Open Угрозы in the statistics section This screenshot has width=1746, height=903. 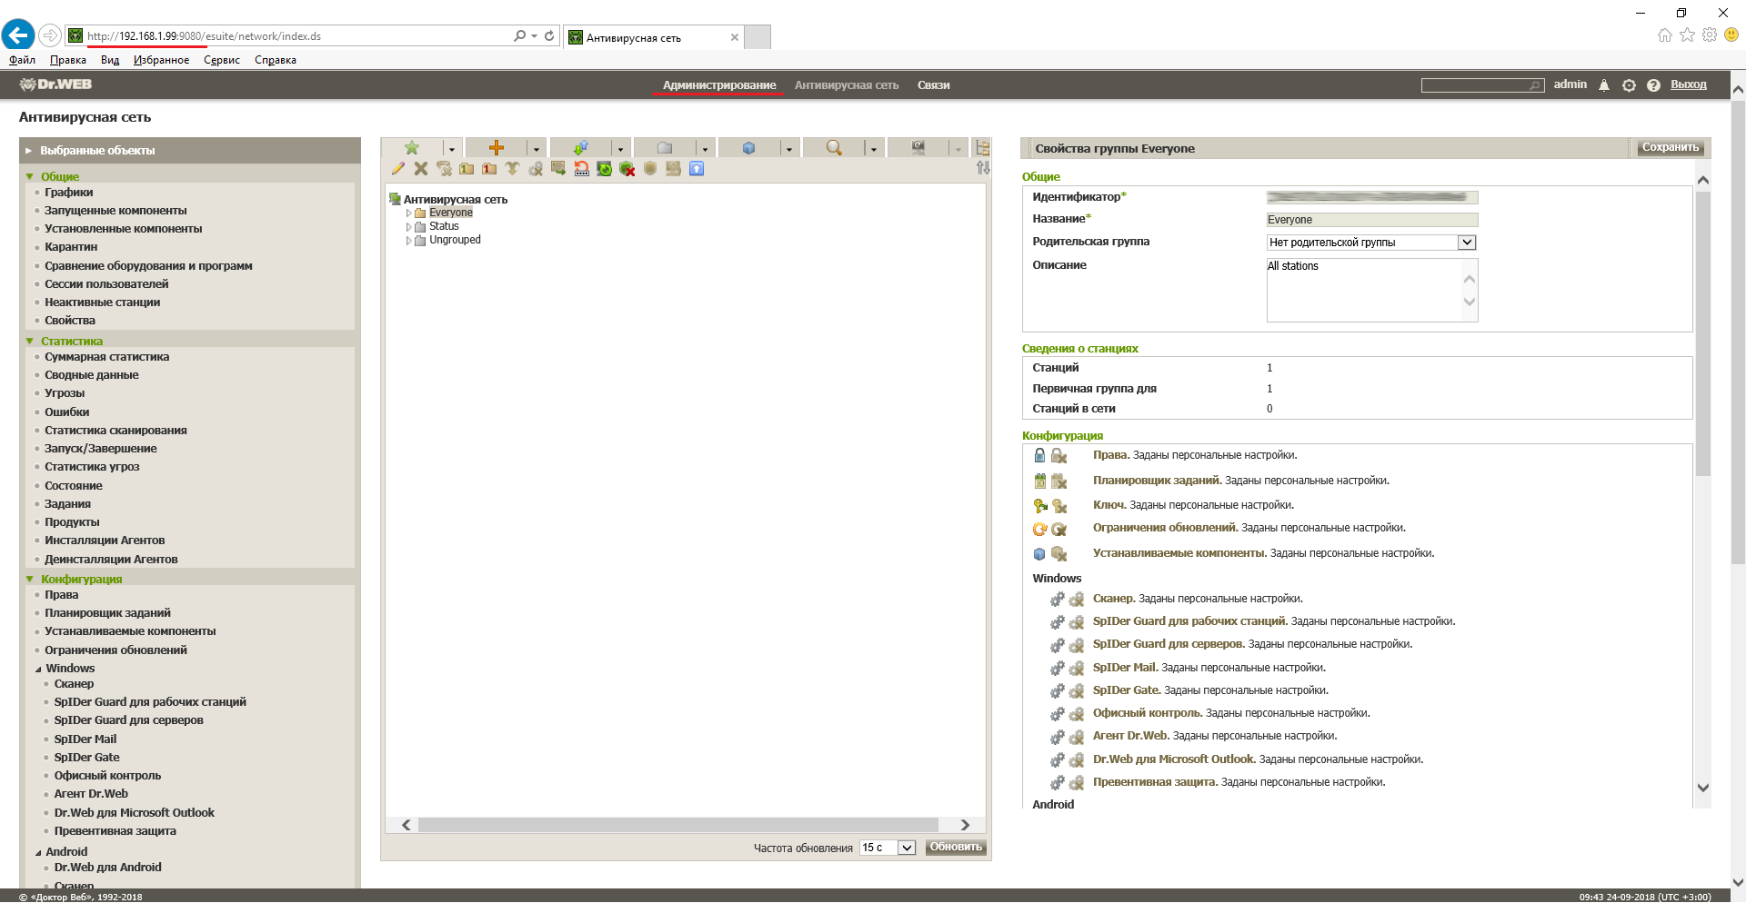pyautogui.click(x=65, y=393)
